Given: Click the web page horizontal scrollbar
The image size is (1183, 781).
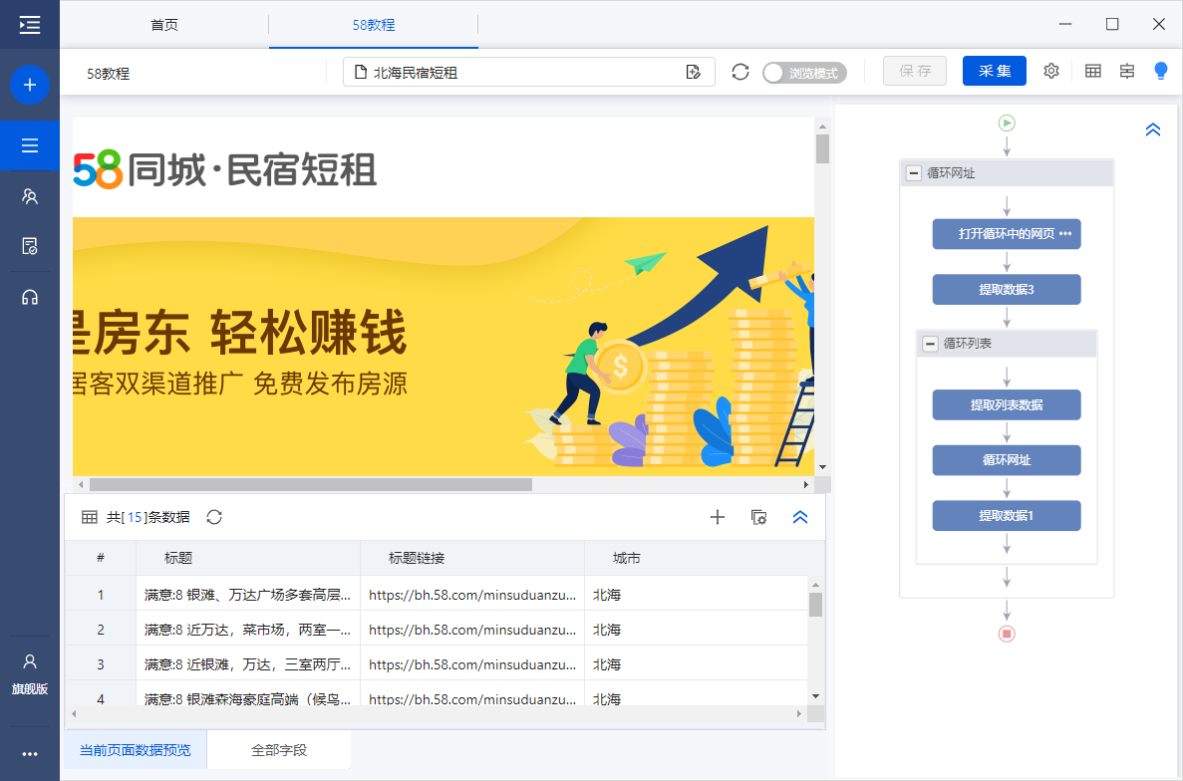Looking at the screenshot, I should (x=311, y=485).
